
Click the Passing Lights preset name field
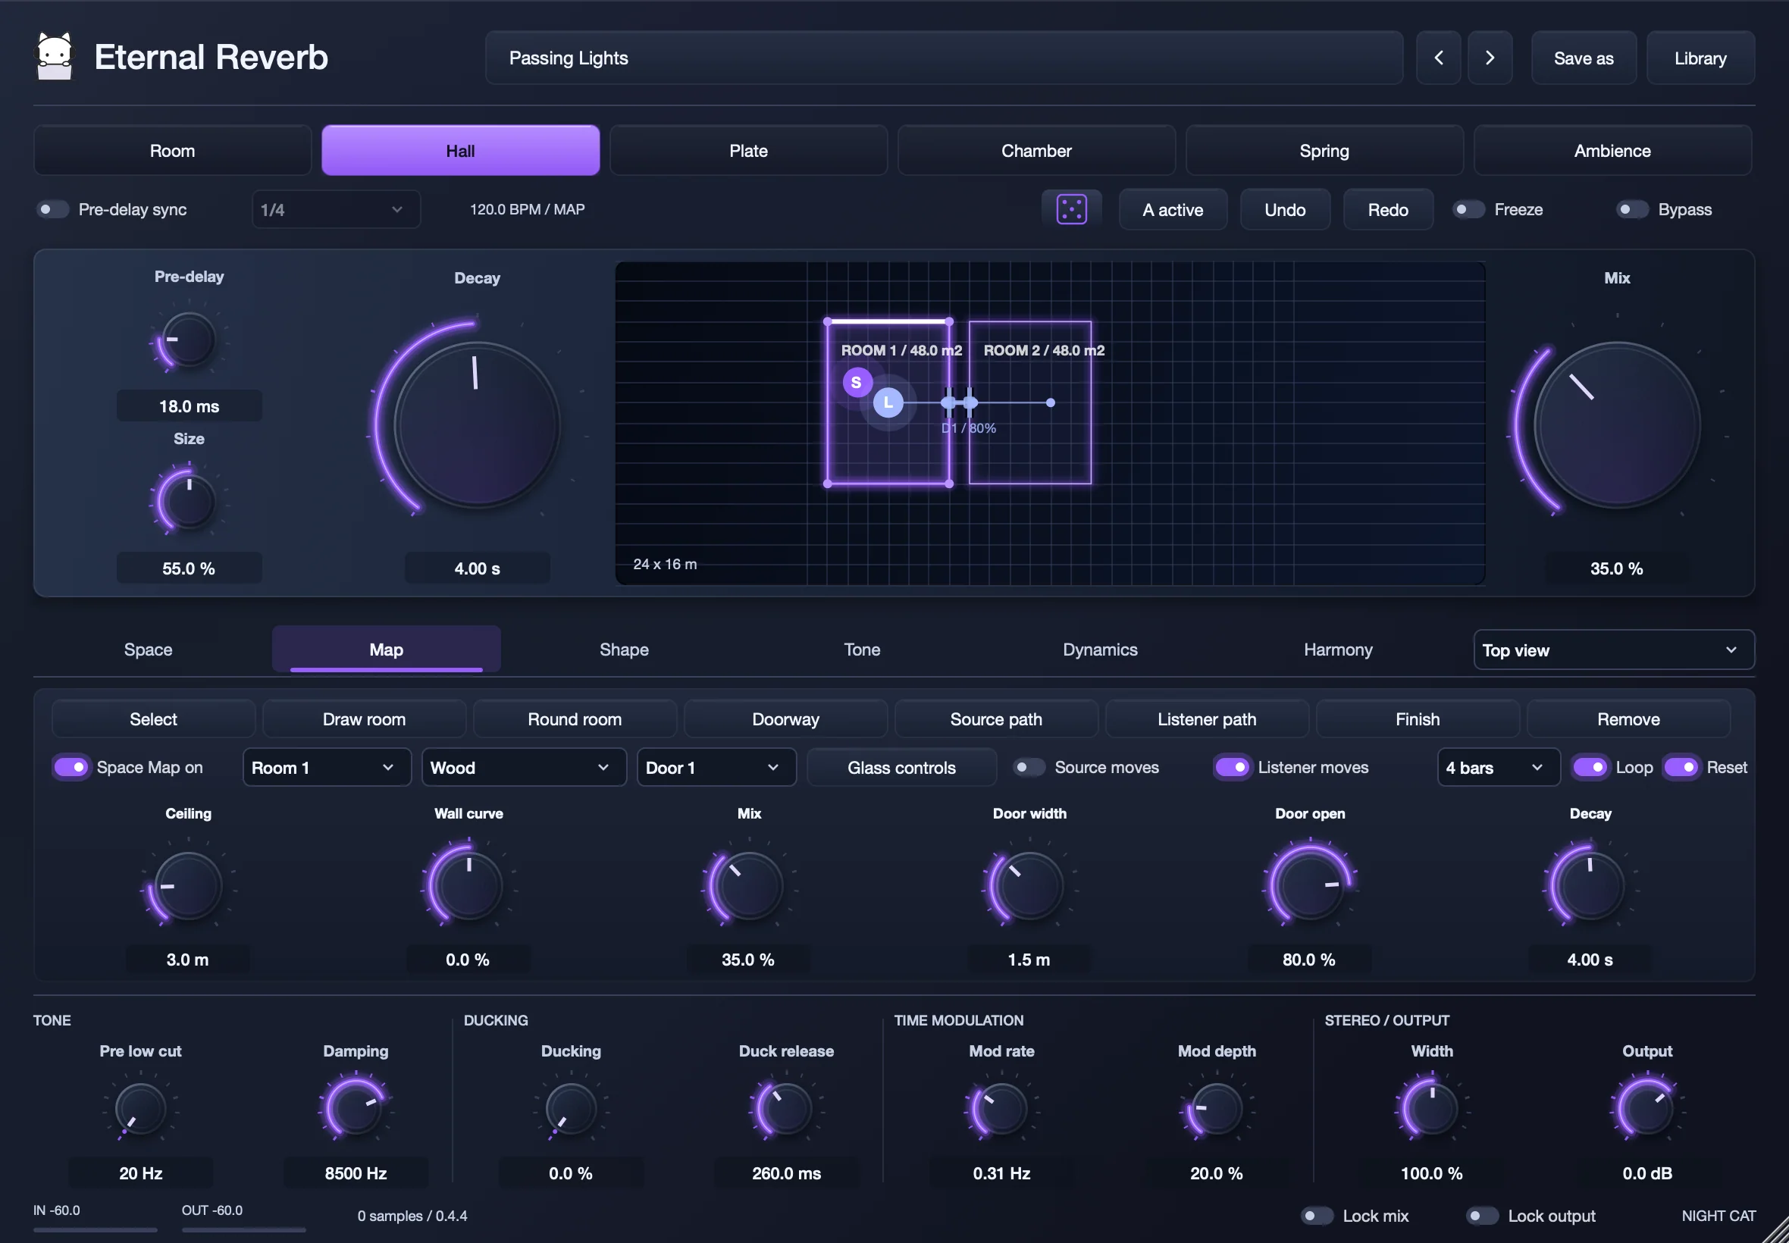coord(944,58)
